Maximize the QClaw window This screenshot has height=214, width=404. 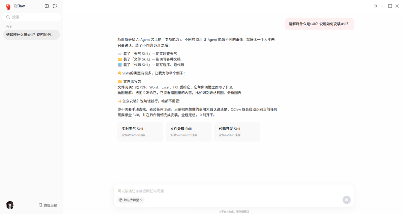[390, 6]
